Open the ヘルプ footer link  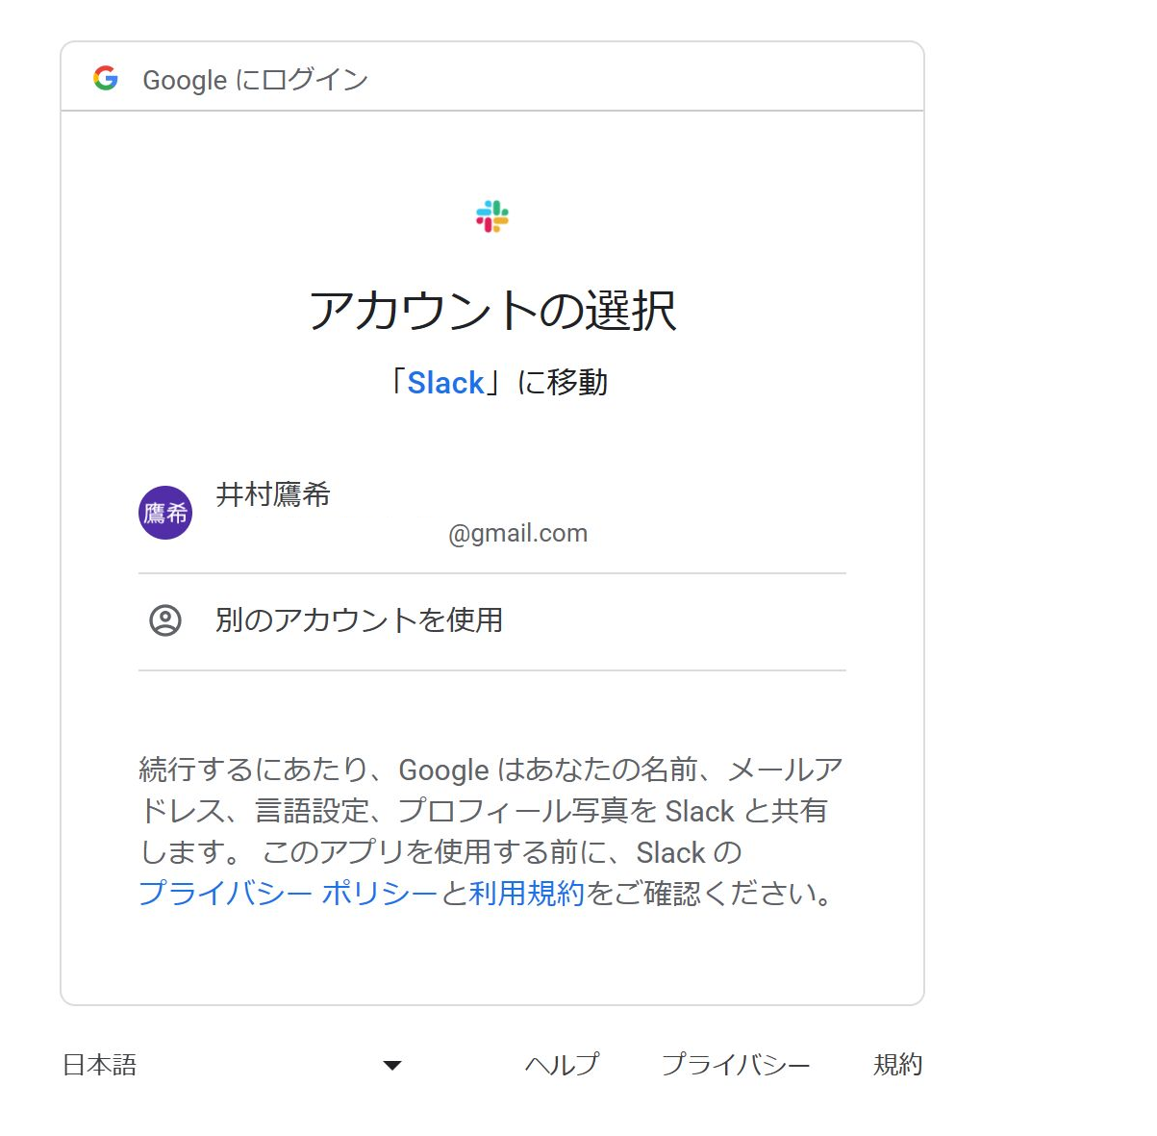[x=562, y=1065]
